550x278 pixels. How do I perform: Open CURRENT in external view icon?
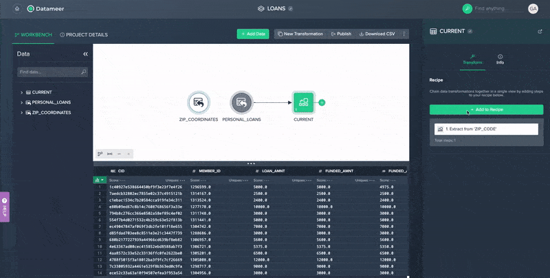pyautogui.click(x=540, y=32)
